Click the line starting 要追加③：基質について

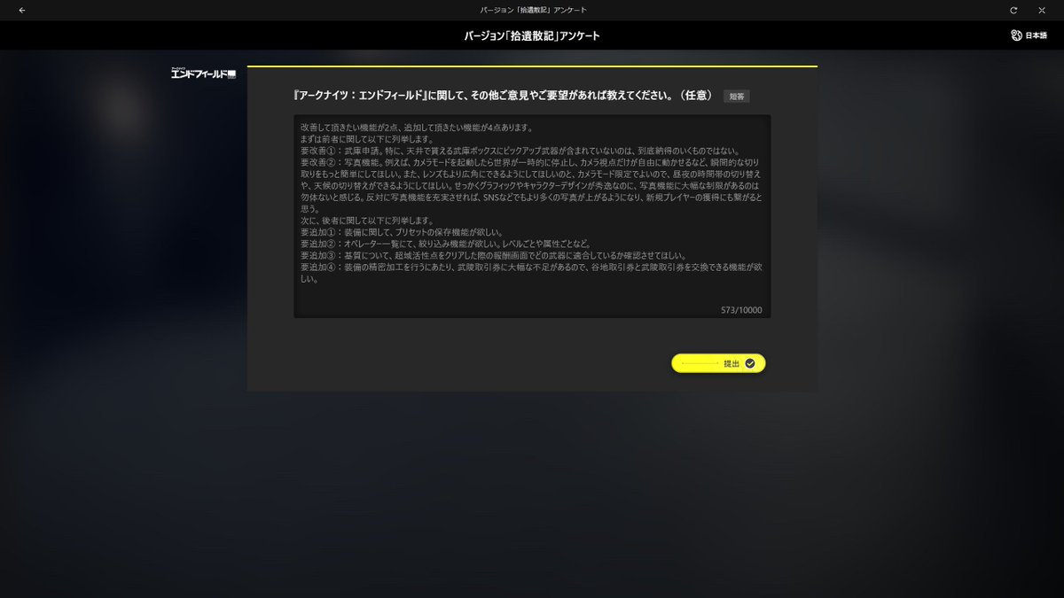tap(493, 255)
